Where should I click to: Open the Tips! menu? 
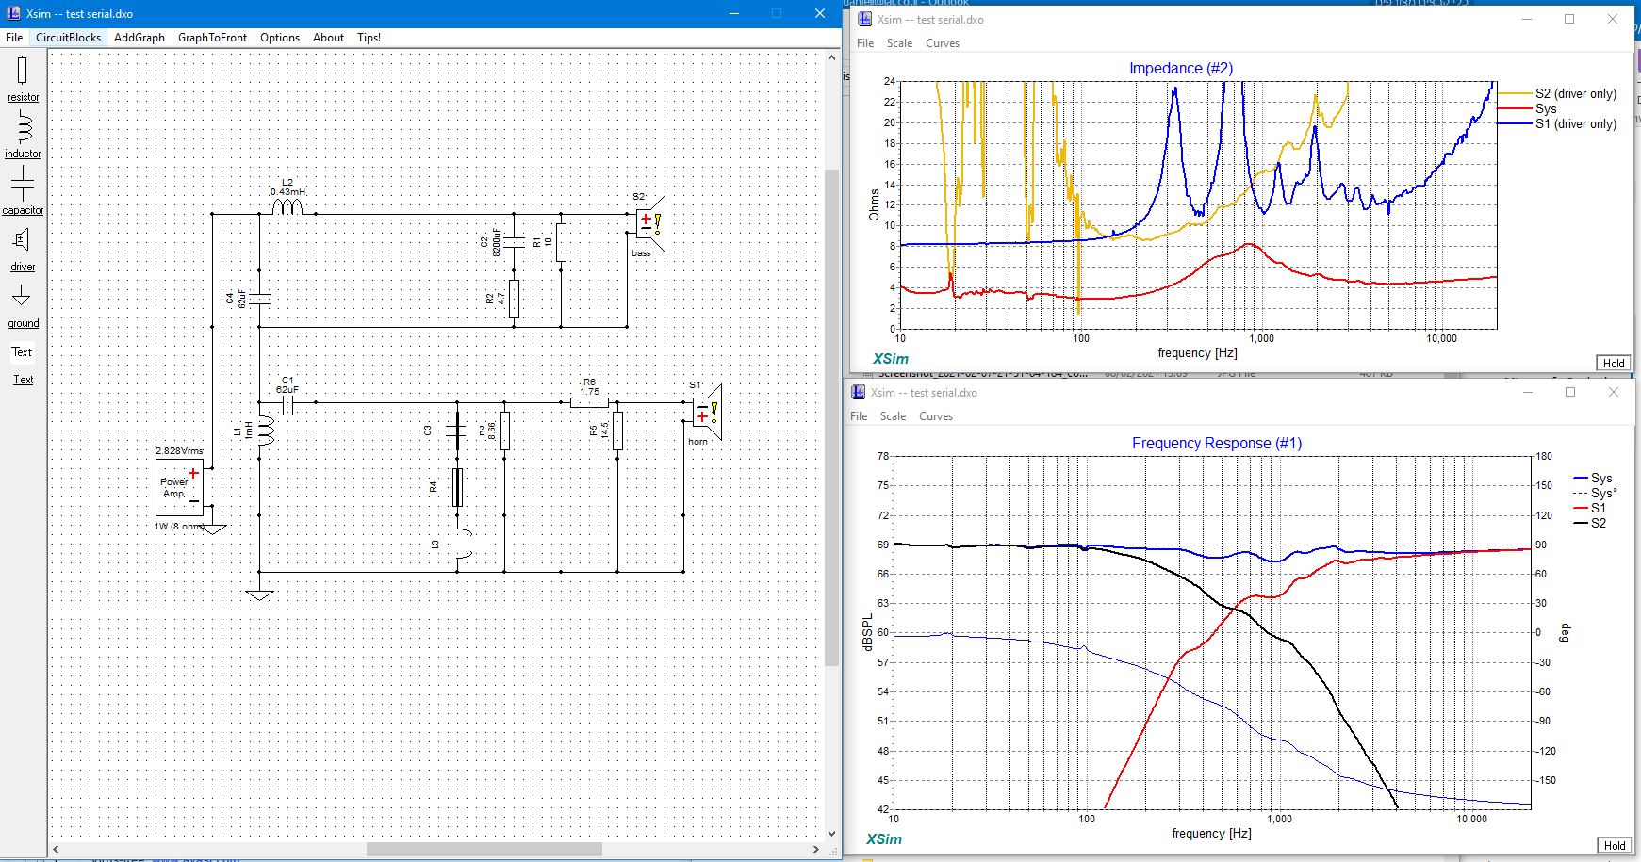coord(369,38)
